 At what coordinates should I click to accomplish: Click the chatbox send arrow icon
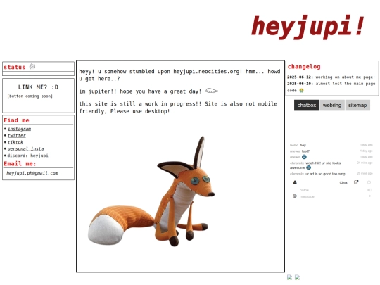click(x=370, y=196)
